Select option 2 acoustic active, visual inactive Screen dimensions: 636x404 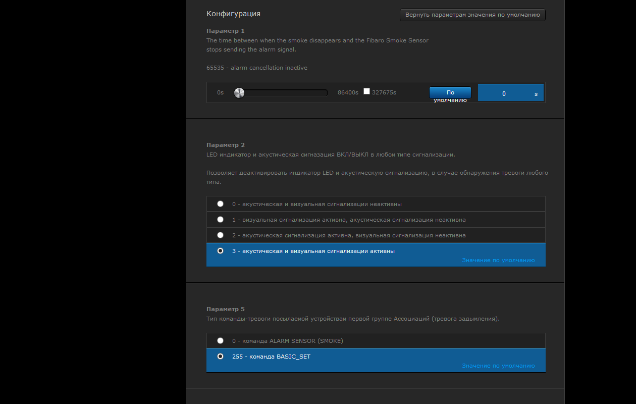[220, 235]
